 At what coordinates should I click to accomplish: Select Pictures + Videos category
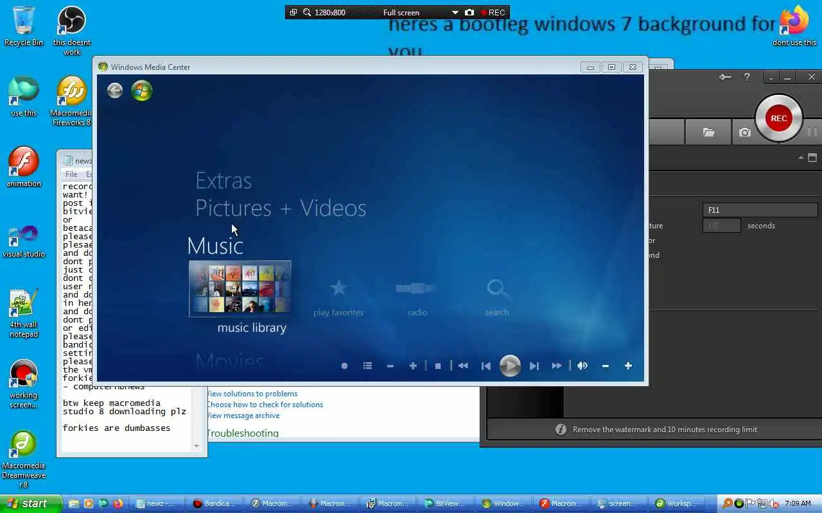click(x=281, y=208)
